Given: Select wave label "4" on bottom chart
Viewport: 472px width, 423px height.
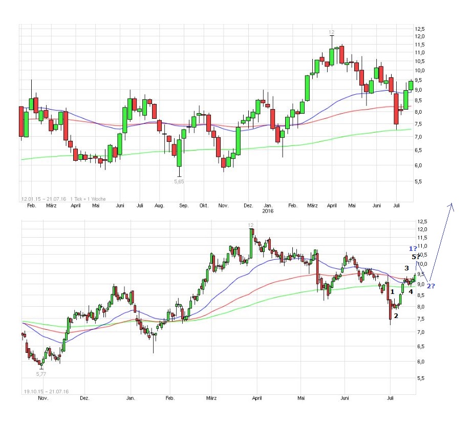Looking at the screenshot, I should 410,291.
